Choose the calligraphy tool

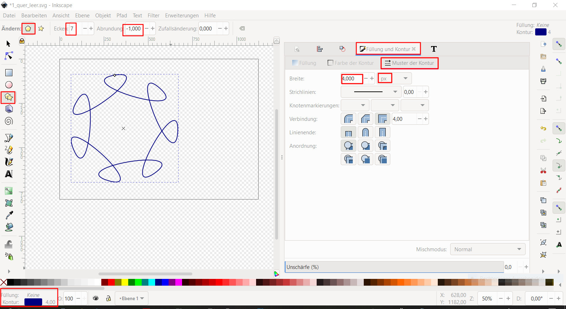(x=9, y=162)
